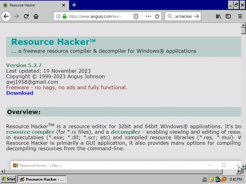Click the vertical scrollbar up arrow
The width and height of the screenshot is (246, 184).
(x=243, y=25)
